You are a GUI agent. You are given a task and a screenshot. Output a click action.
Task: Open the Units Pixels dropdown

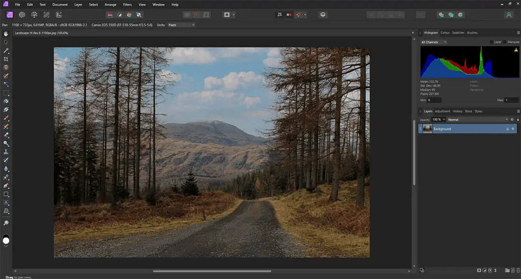(x=181, y=25)
